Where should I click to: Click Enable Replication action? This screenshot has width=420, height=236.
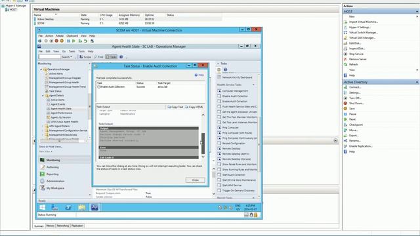[360, 146]
